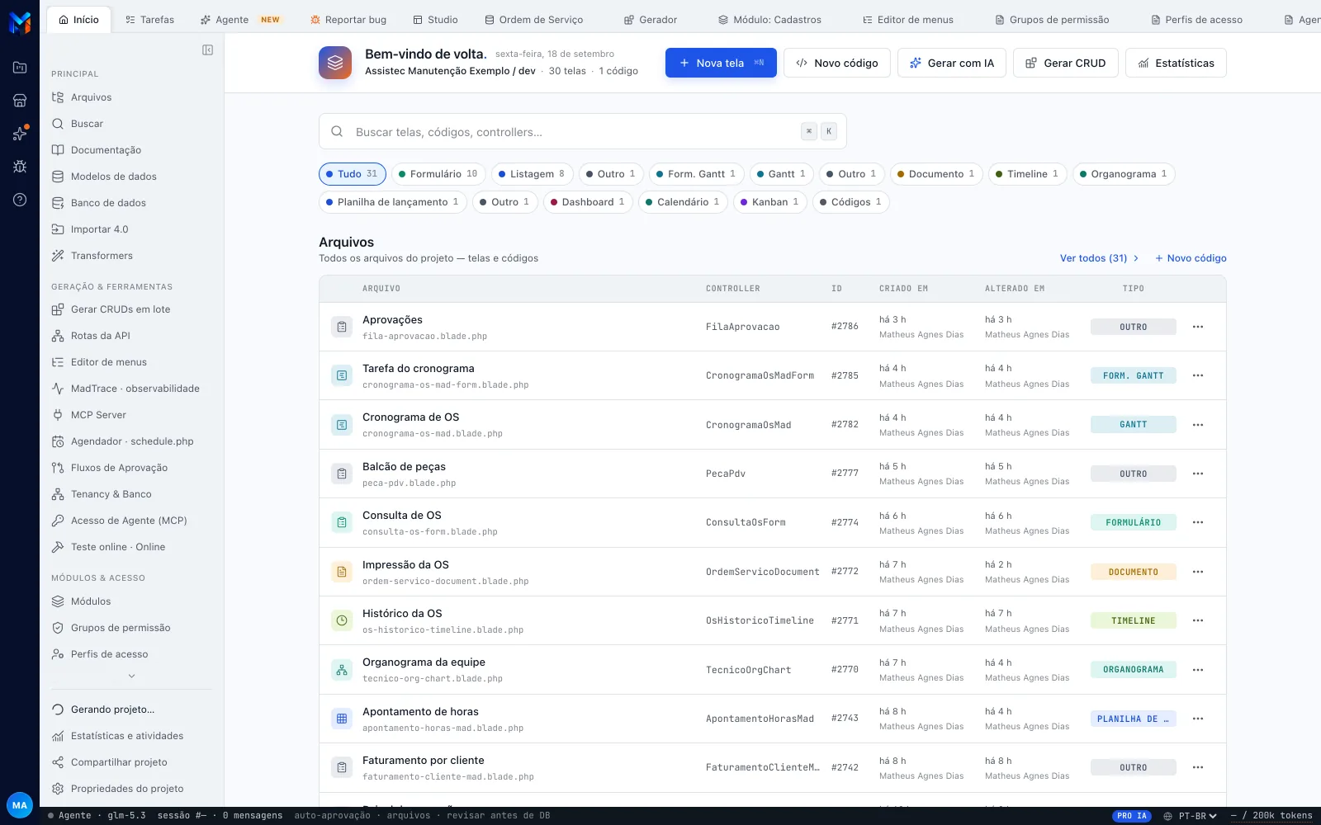Click the Organograma da equipe file icon

pyautogui.click(x=342, y=670)
